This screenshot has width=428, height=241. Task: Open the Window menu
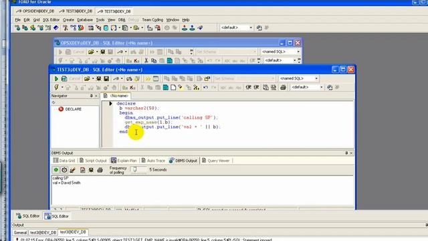pyautogui.click(x=173, y=20)
